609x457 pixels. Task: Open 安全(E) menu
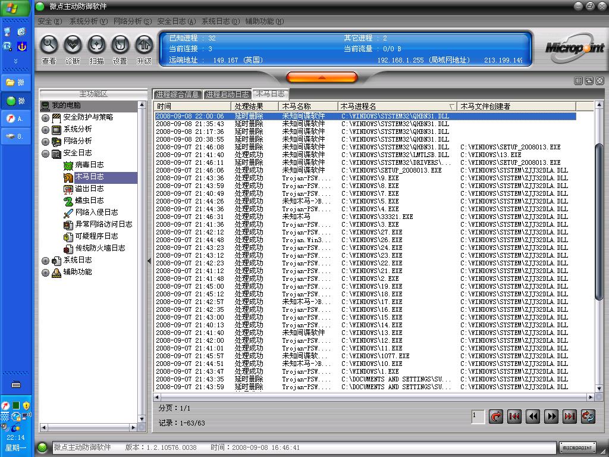pos(50,21)
